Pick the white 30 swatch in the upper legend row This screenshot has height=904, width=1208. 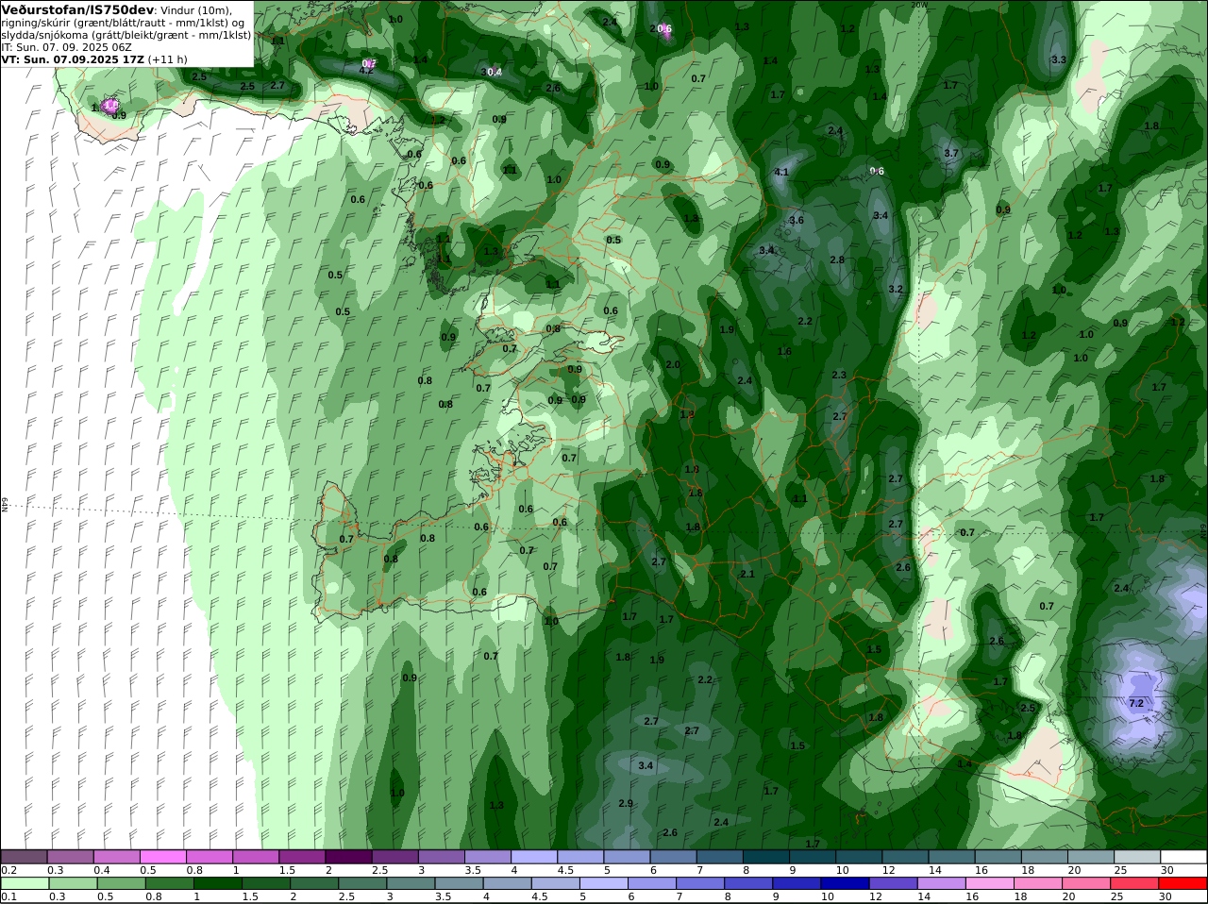1183,857
